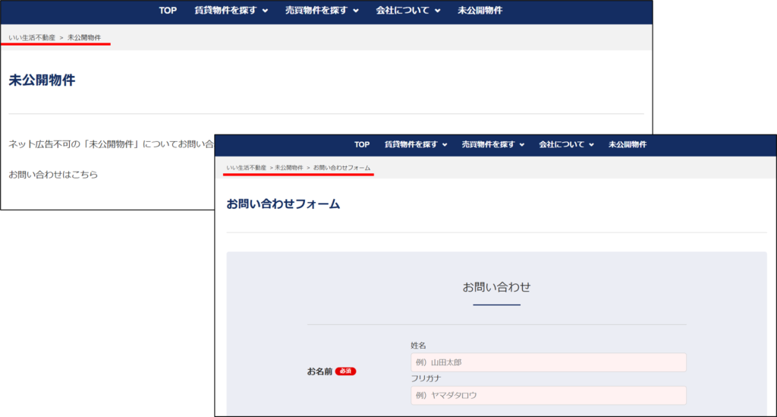The image size is (777, 417).
Task: Click 未公開物件 breadcrumb on the rear page
Action: point(84,37)
